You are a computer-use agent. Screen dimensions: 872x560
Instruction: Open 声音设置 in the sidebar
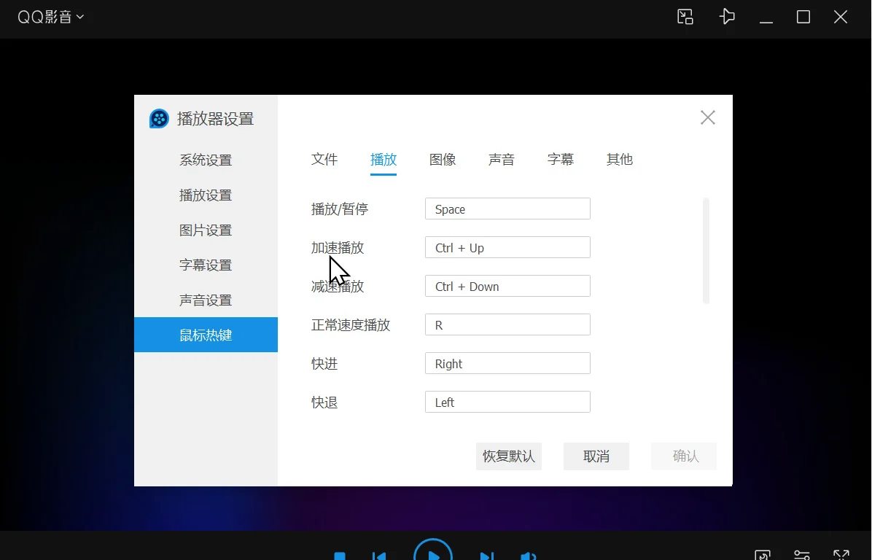coord(206,300)
